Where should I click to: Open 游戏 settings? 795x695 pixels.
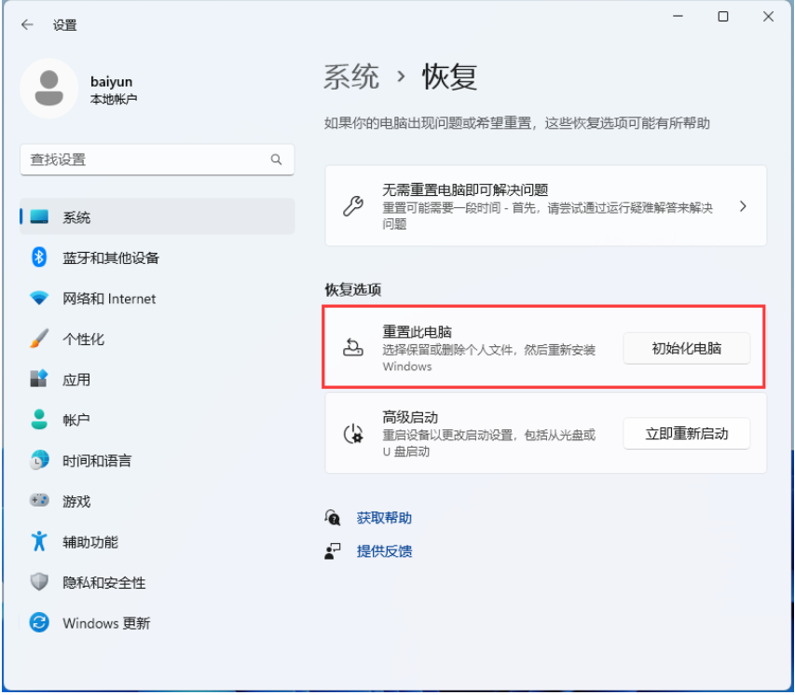click(158, 501)
